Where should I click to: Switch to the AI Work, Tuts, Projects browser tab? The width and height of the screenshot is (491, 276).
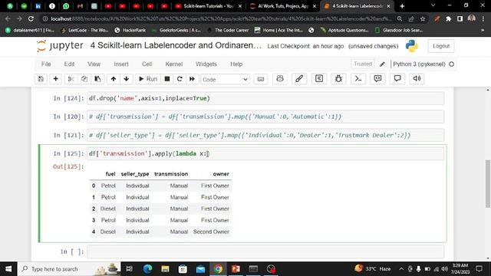283,6
